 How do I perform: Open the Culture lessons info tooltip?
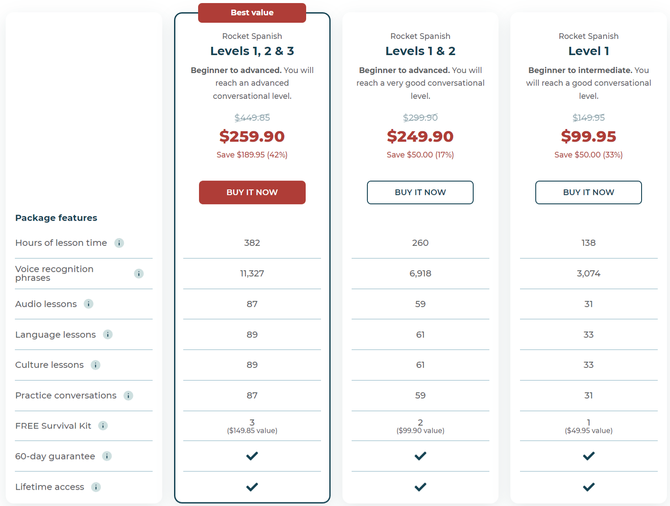(x=95, y=365)
